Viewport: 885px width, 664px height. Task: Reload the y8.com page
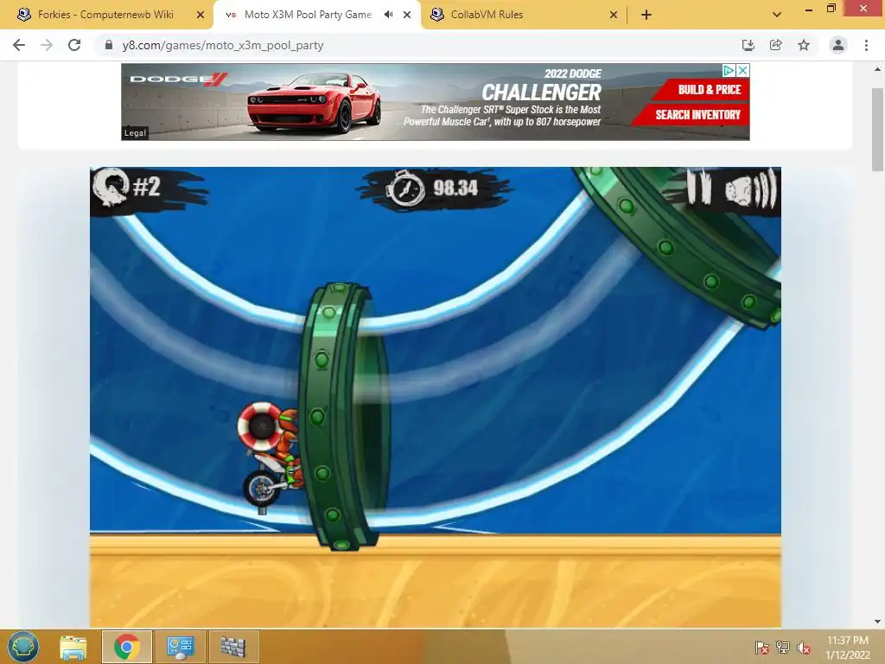(x=74, y=45)
